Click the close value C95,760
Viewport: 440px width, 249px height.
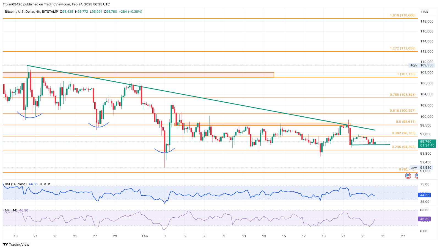tap(110, 12)
